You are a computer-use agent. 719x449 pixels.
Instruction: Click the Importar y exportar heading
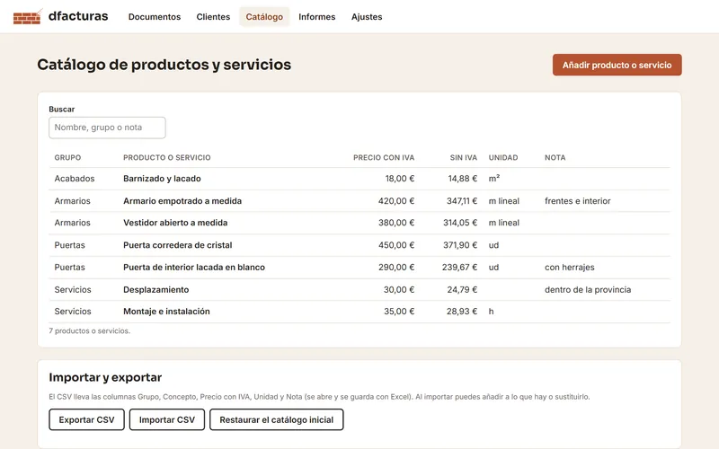(105, 377)
